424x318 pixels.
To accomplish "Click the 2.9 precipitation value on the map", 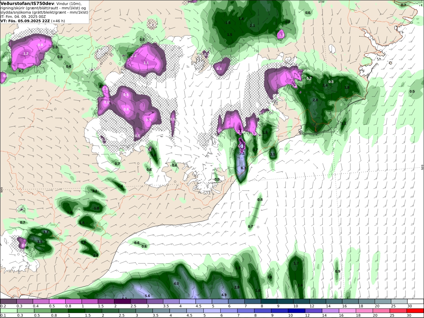I will click(x=237, y=287).
